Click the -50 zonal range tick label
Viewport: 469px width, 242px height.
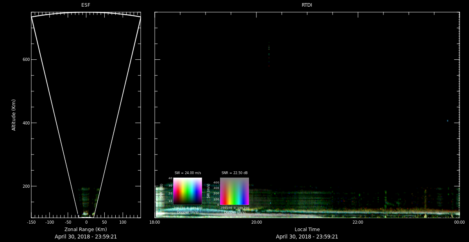coord(68,222)
